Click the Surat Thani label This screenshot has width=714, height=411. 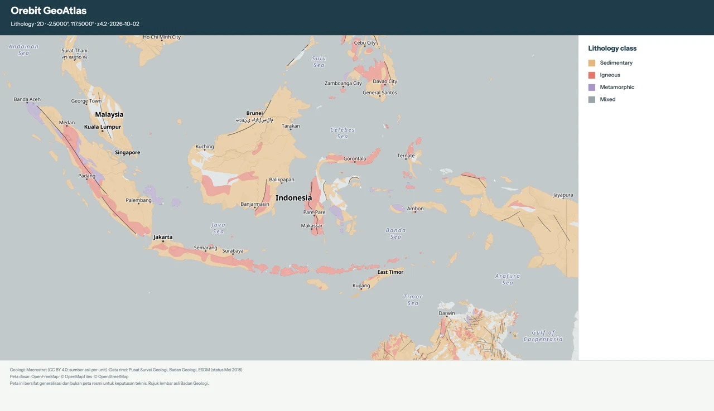pyautogui.click(x=75, y=54)
